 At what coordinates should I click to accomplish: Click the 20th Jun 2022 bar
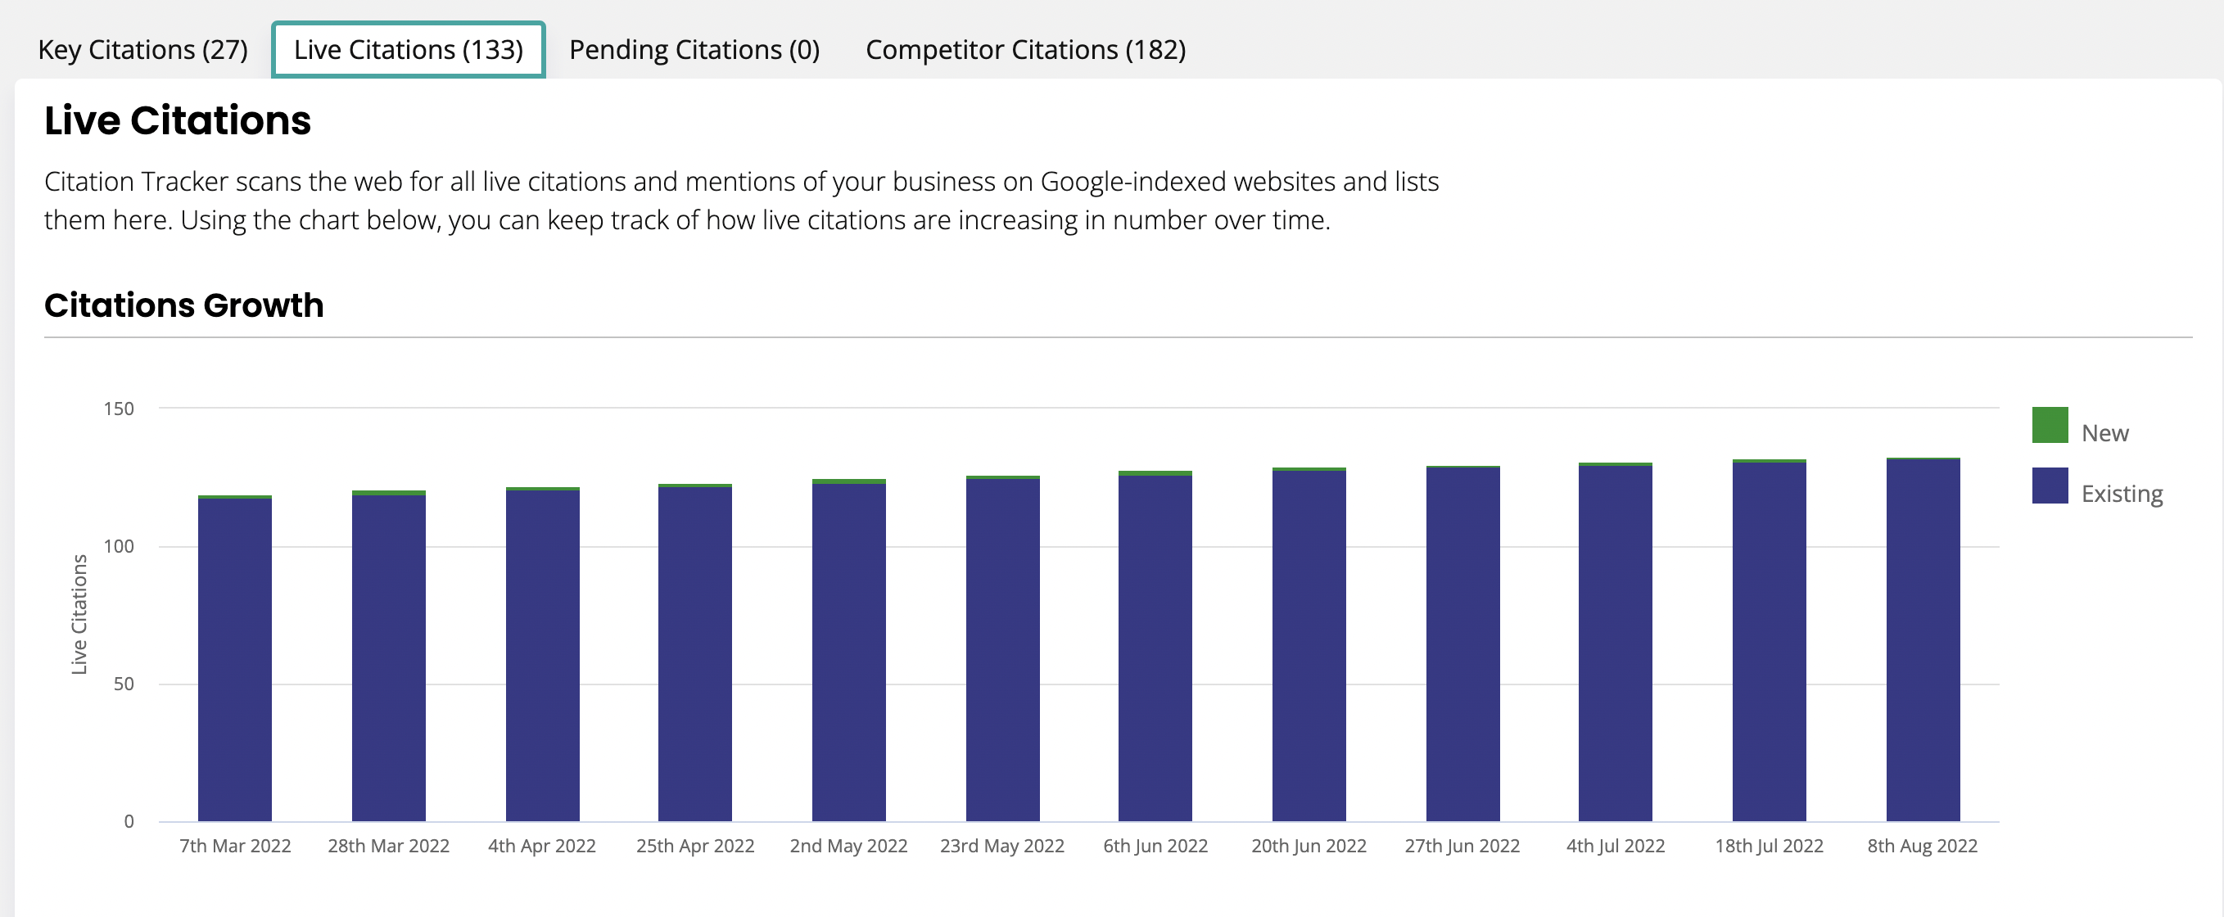point(1309,644)
